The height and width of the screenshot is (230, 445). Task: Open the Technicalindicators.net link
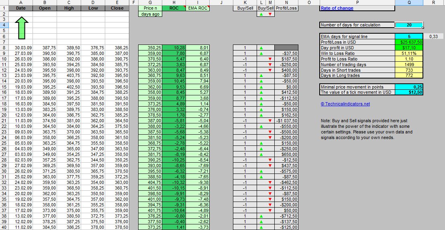pyautogui.click(x=345, y=104)
